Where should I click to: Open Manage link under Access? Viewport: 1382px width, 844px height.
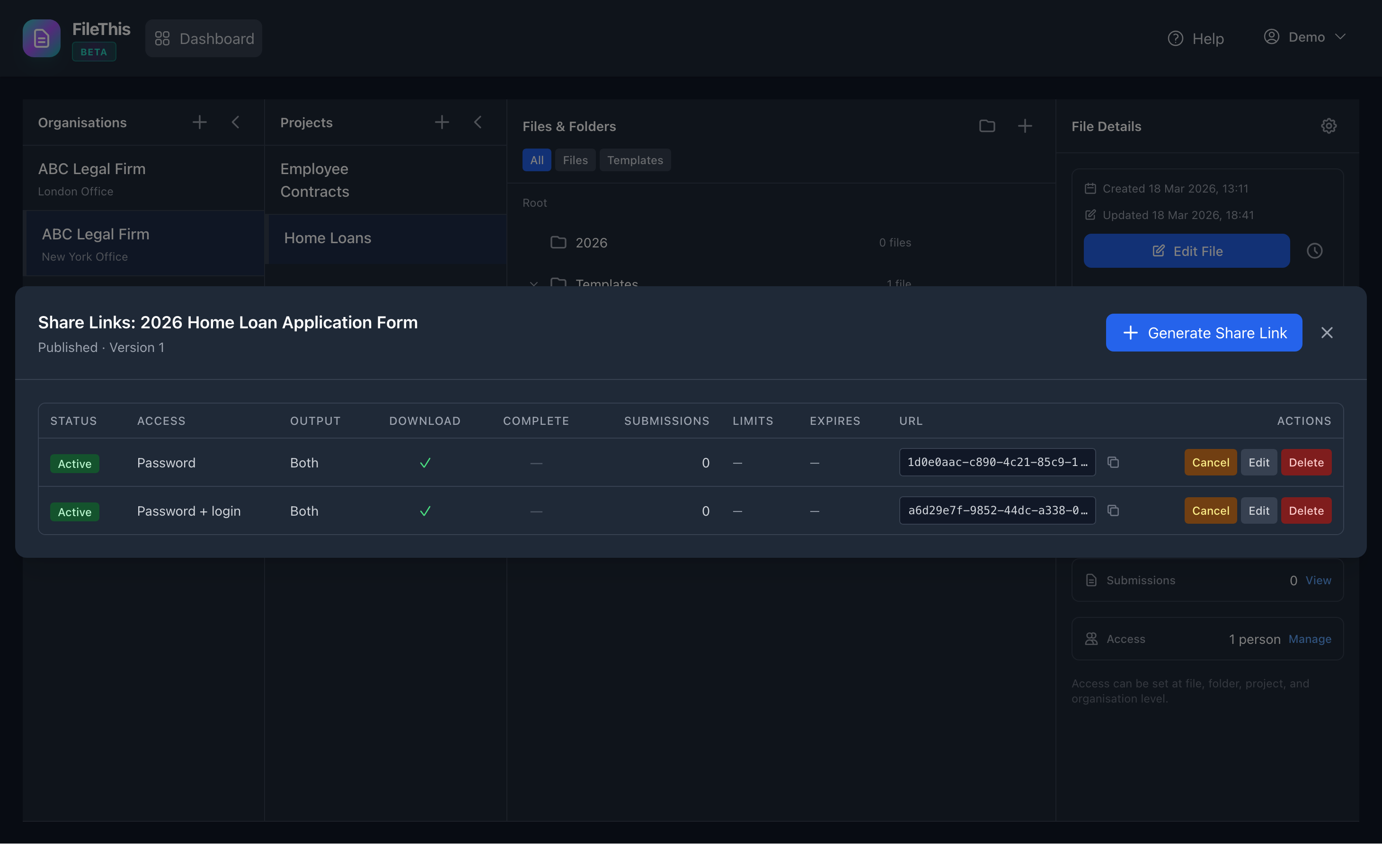tap(1310, 639)
